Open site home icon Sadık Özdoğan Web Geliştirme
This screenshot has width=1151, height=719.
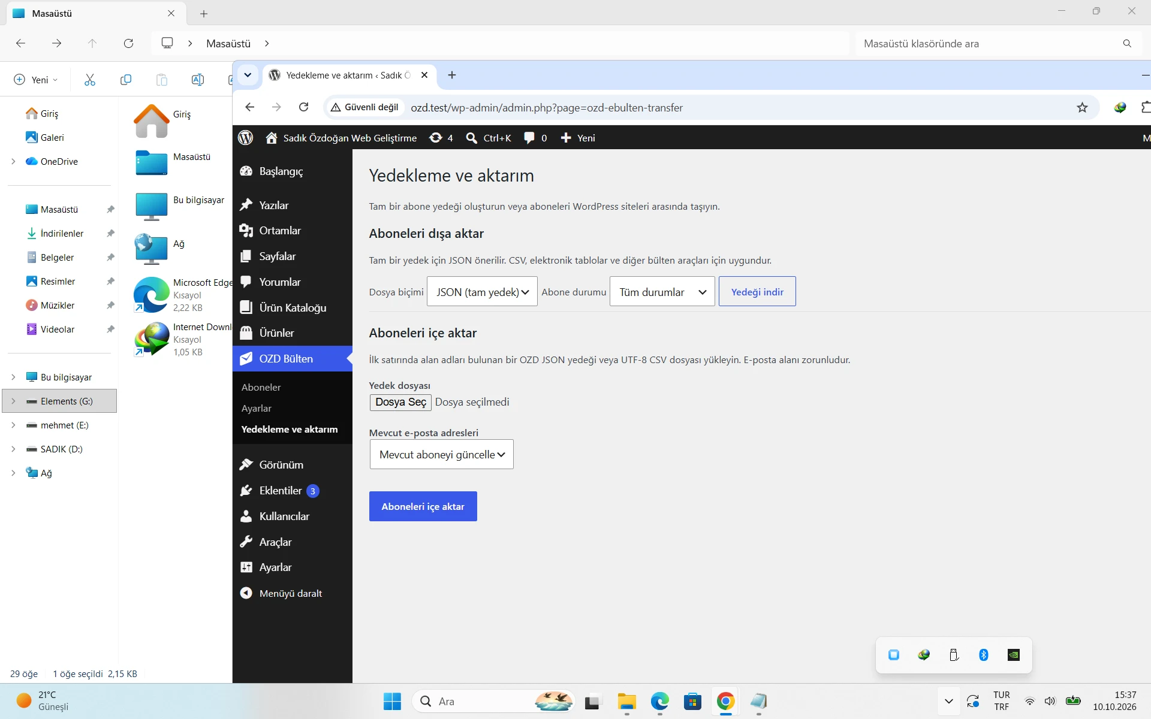click(x=341, y=138)
